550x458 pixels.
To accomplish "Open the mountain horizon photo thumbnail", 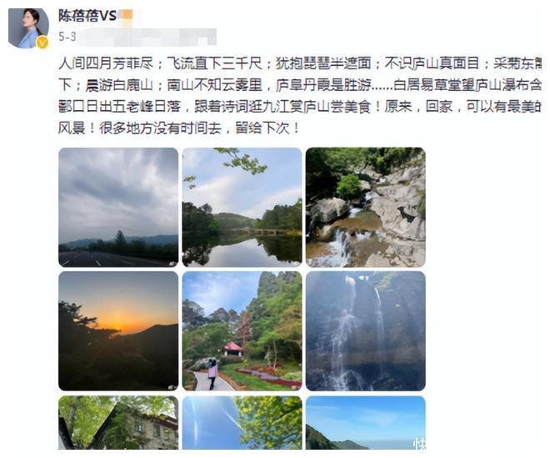I will (x=366, y=422).
